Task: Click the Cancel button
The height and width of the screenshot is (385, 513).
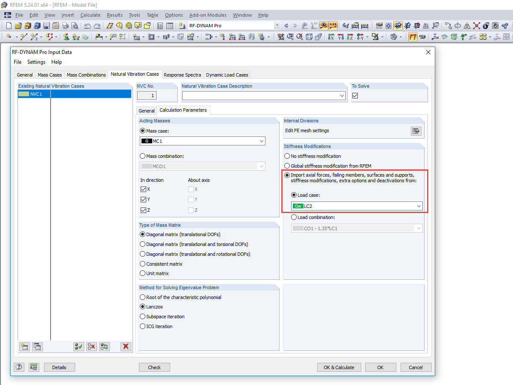Action: (x=416, y=367)
